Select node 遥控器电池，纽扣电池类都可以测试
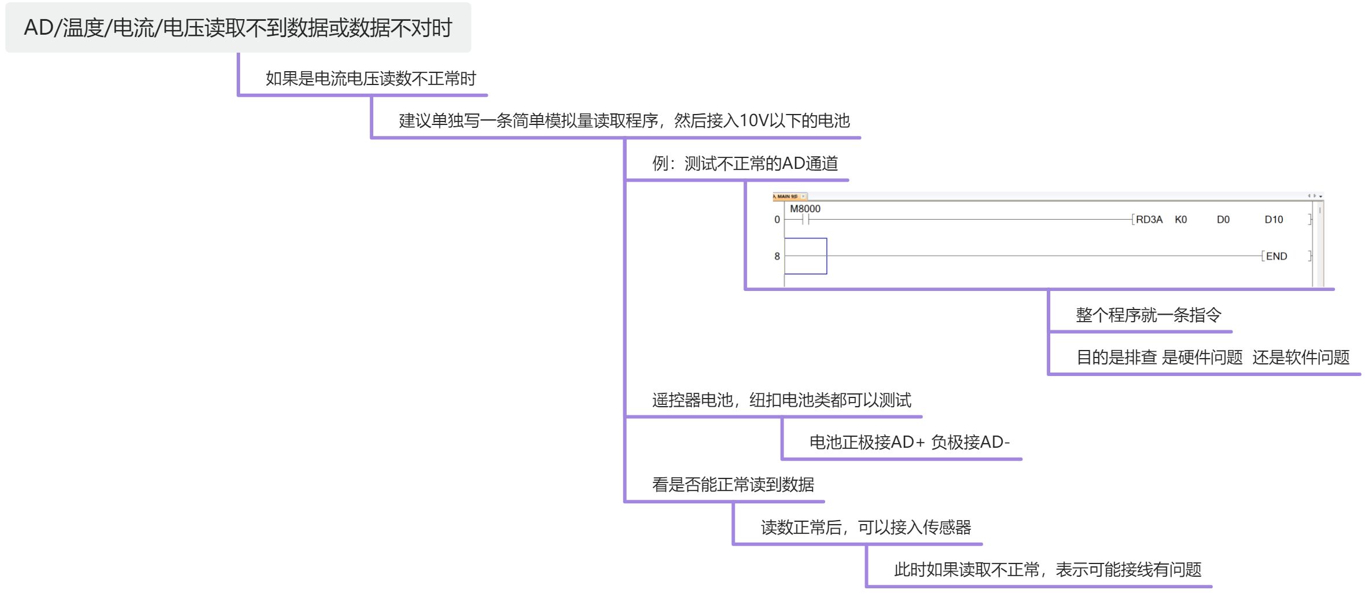This screenshot has width=1365, height=597. tap(782, 400)
